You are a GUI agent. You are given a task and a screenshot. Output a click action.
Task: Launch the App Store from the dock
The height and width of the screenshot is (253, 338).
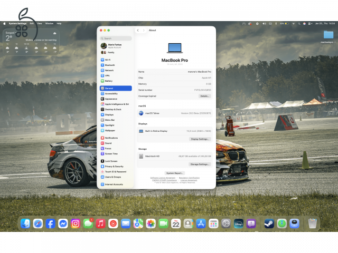point(201,223)
